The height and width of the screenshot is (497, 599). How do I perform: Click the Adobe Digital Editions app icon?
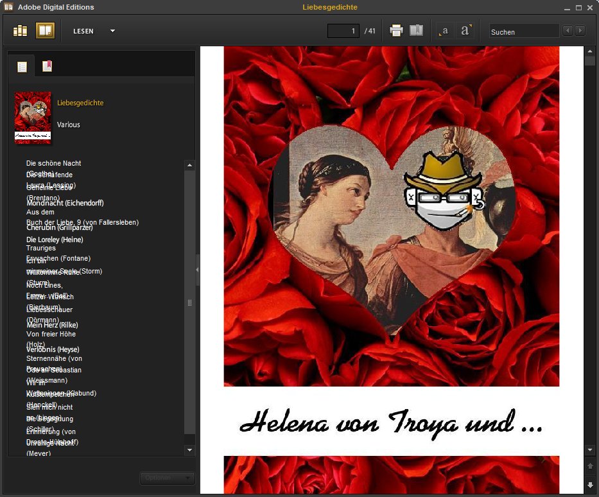pos(8,7)
